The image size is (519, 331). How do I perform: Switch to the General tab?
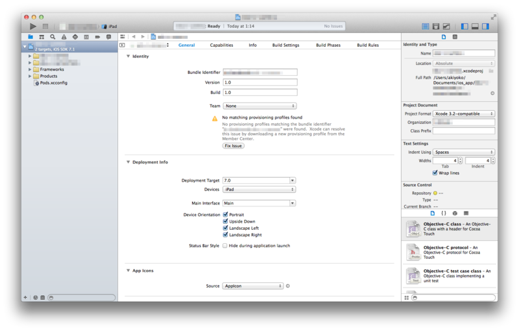click(186, 45)
